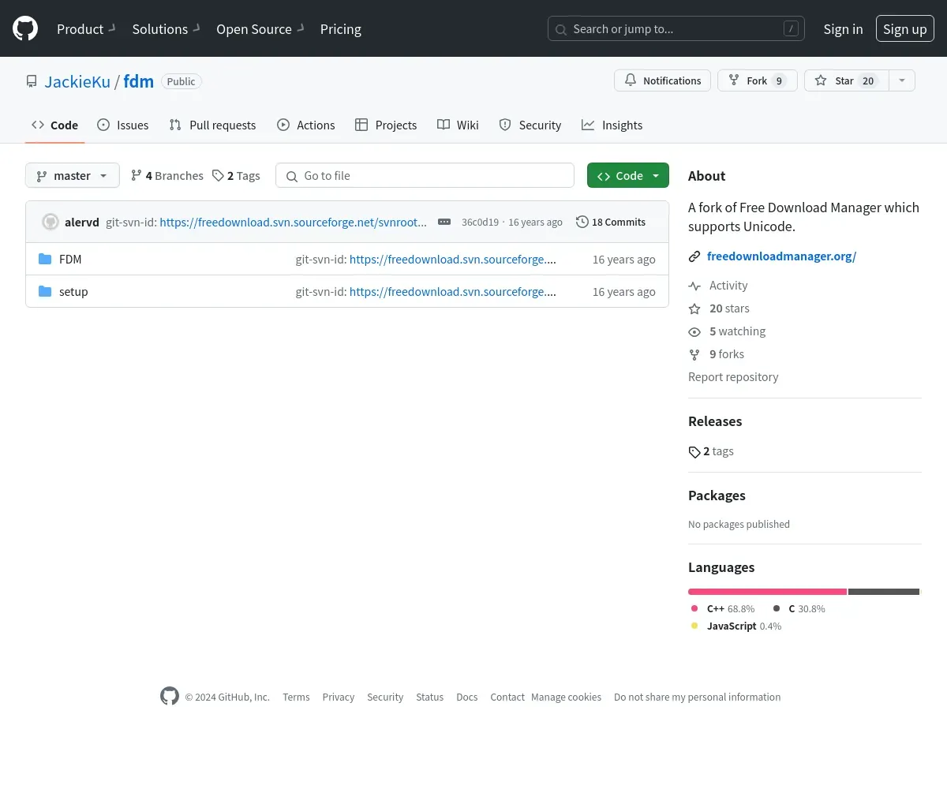Viewport: 947px width, 789px height.
Task: Click the Sign up button
Action: coord(904,29)
